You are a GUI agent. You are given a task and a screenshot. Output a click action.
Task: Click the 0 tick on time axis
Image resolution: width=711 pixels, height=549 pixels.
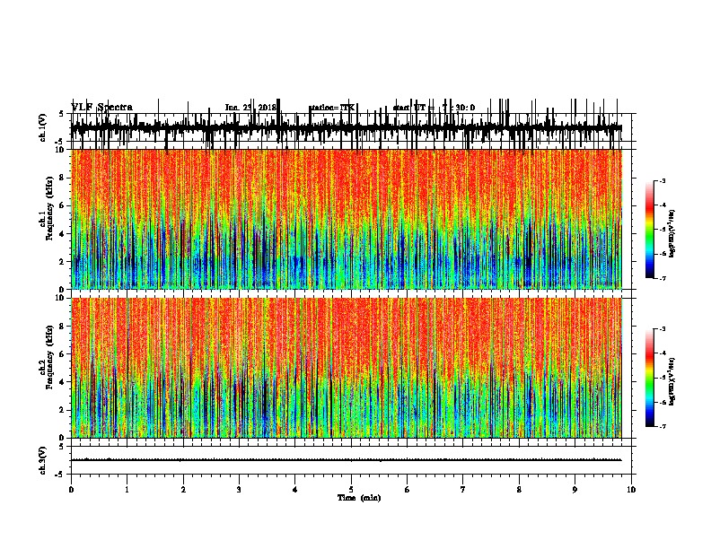click(x=71, y=490)
